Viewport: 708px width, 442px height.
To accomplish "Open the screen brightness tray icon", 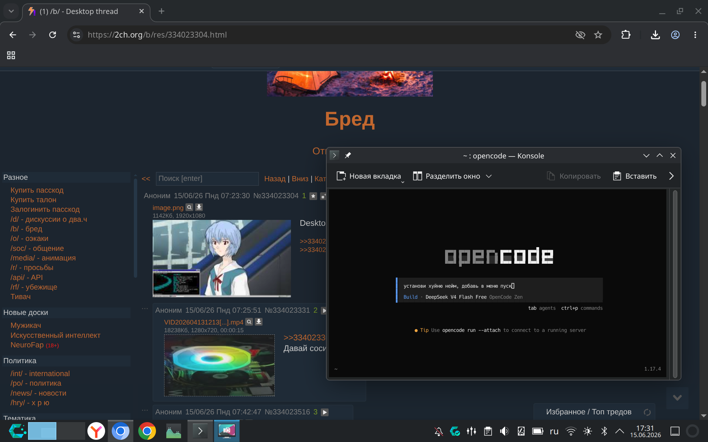I will tap(587, 431).
